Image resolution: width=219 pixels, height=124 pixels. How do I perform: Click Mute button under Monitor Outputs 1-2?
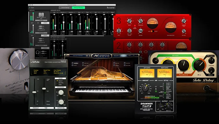click(x=32, y=23)
